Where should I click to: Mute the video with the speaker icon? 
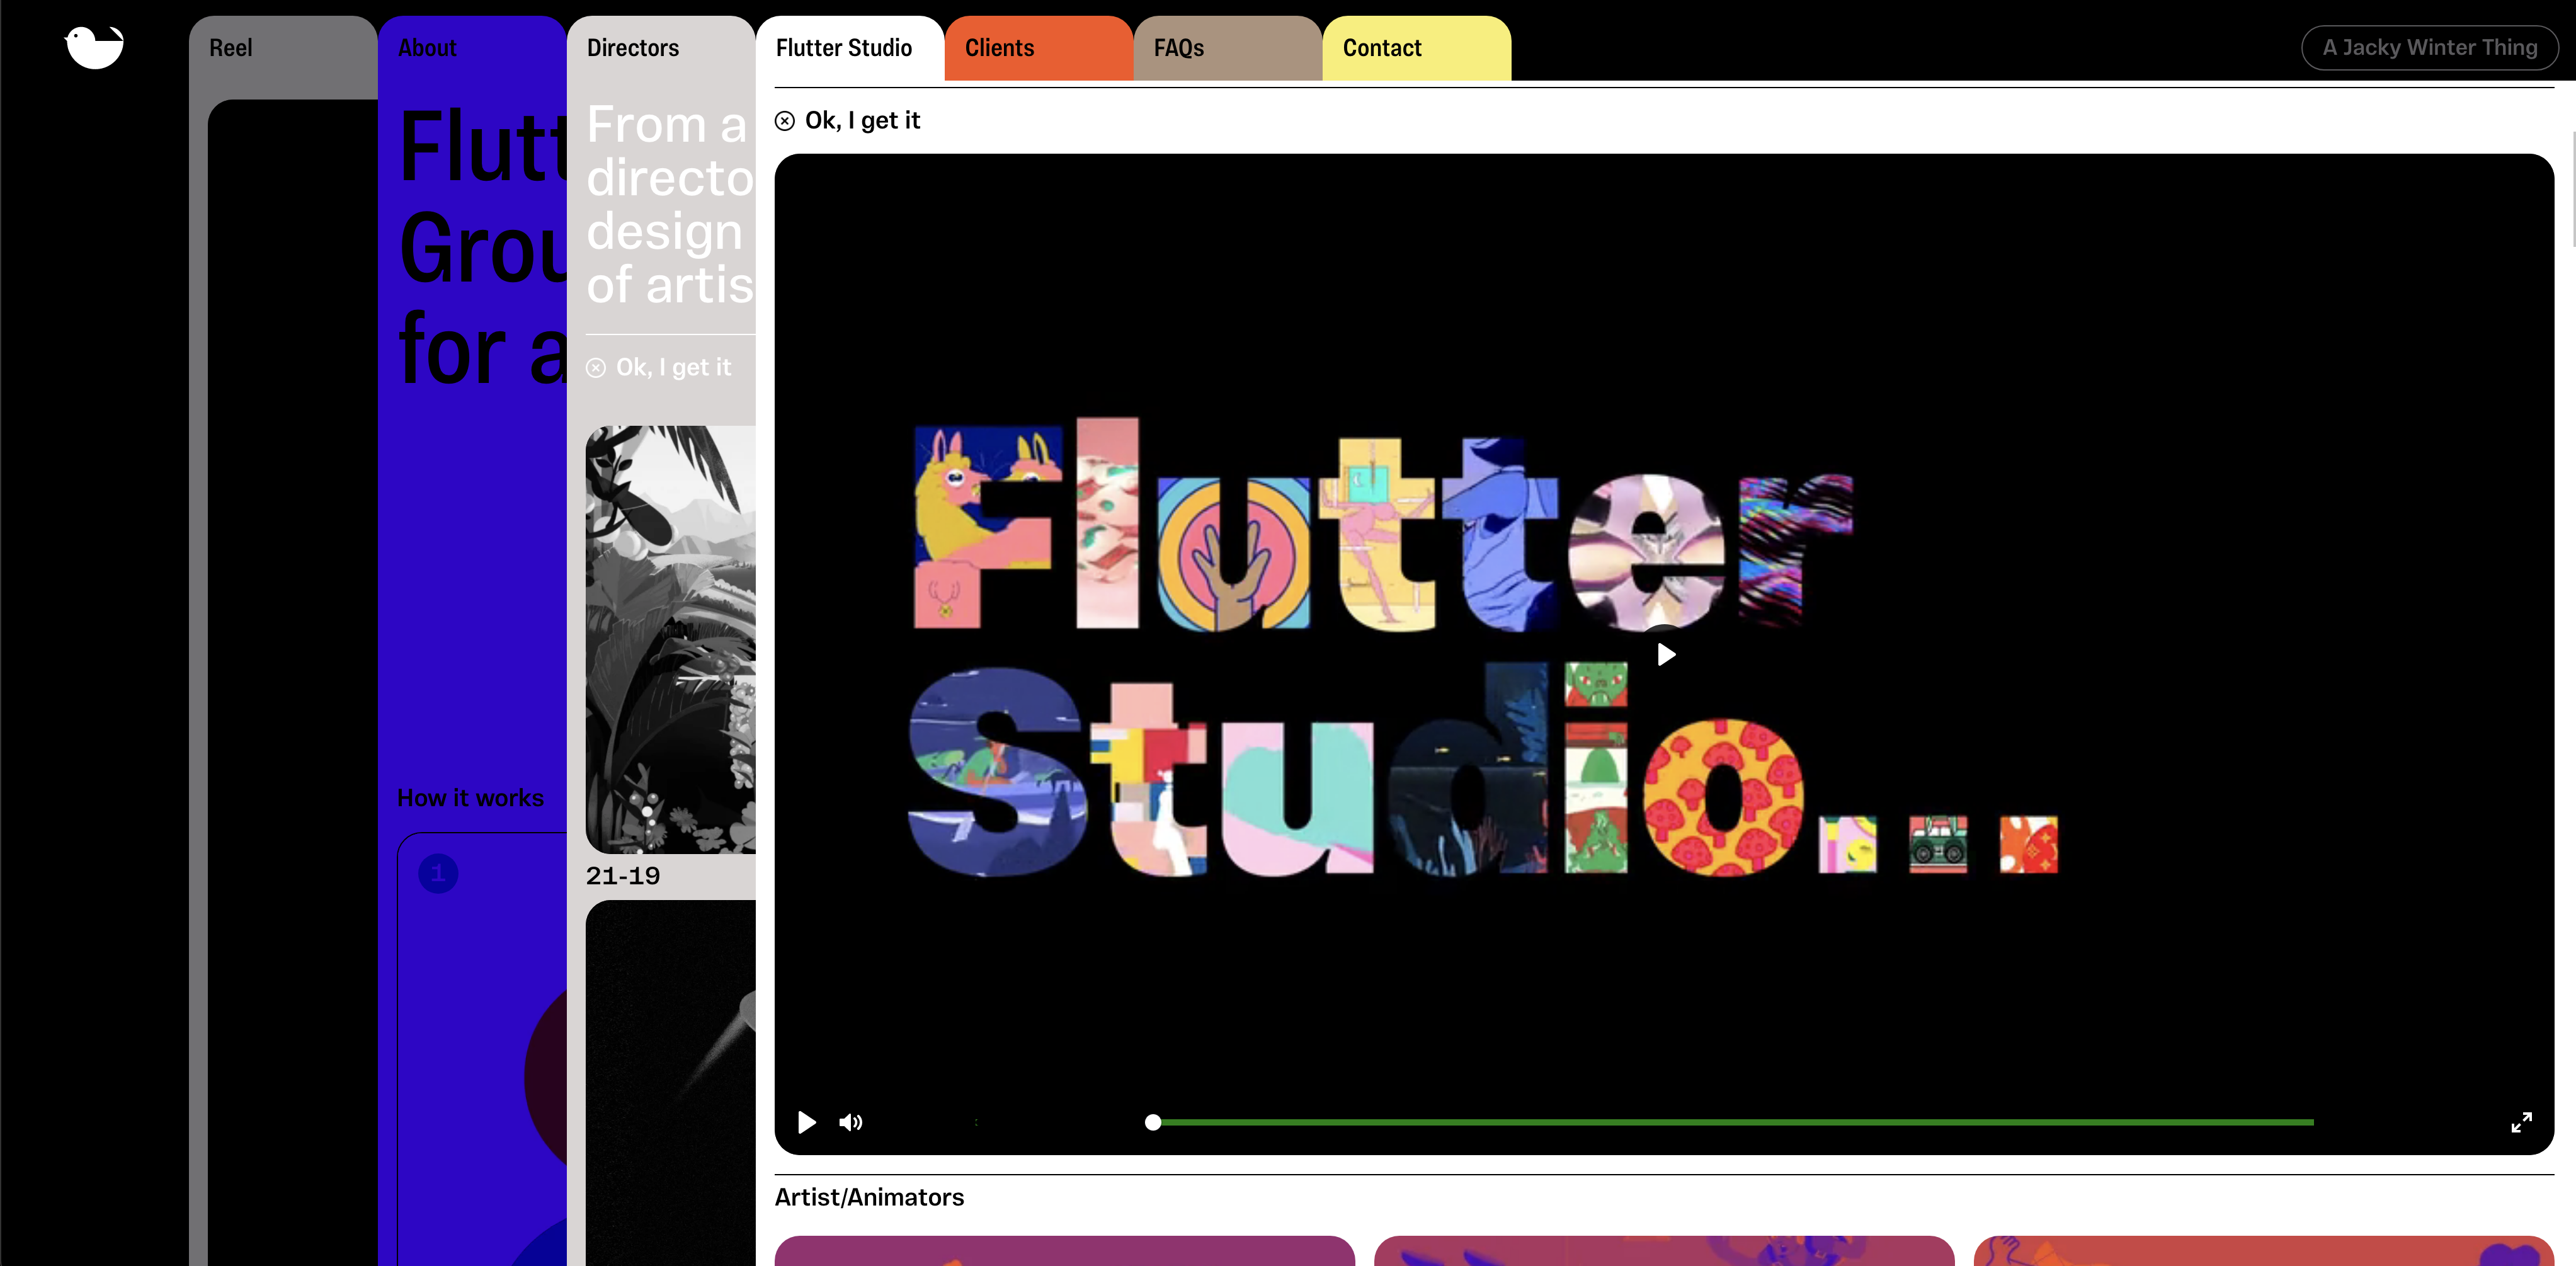click(850, 1122)
